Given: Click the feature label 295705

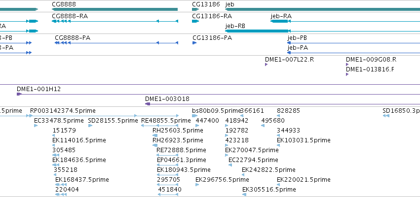Looking at the screenshot, I should click(169, 180).
